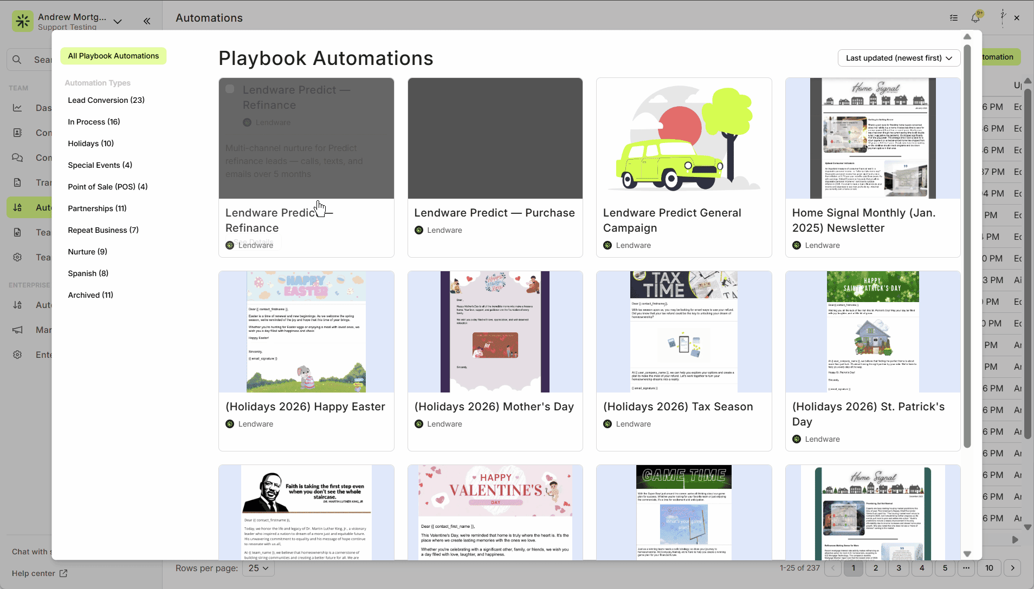Click the Marketing megaphone icon

[17, 330]
